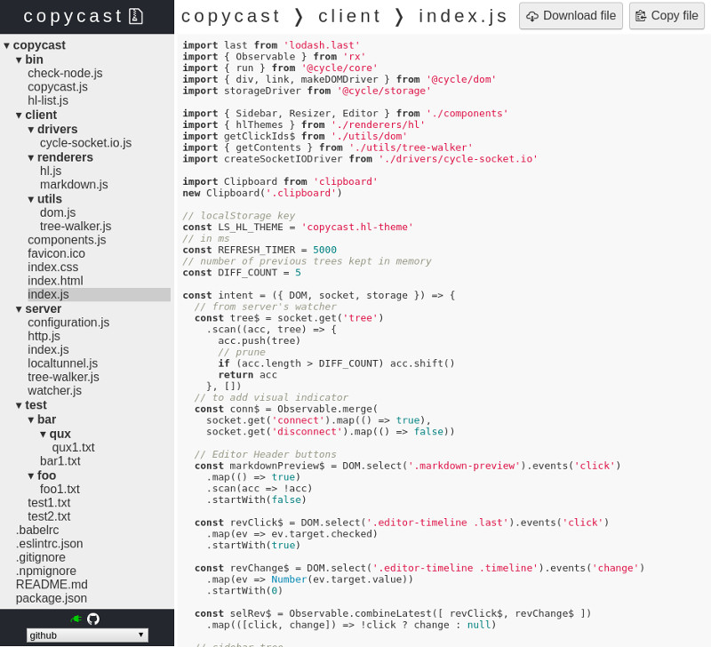This screenshot has width=711, height=647.
Task: Click the copycast breadcrumb segment
Action: tap(230, 16)
